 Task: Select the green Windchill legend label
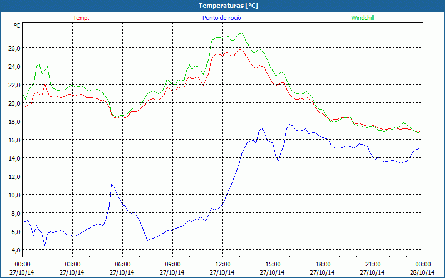363,18
